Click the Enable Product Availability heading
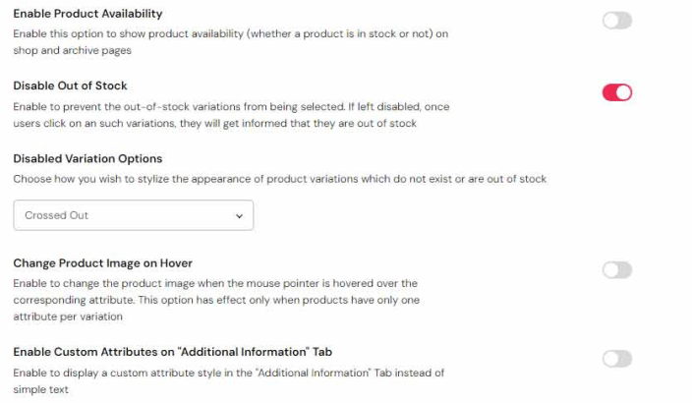Screen dimensions: 692x403 (88, 14)
